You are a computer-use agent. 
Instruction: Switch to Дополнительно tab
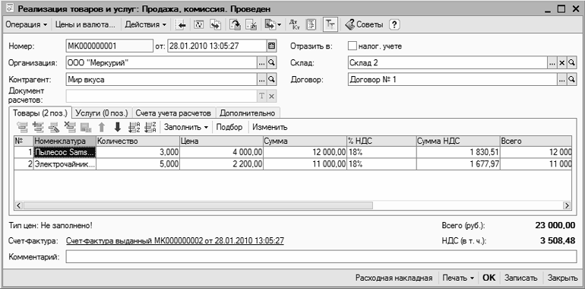248,113
